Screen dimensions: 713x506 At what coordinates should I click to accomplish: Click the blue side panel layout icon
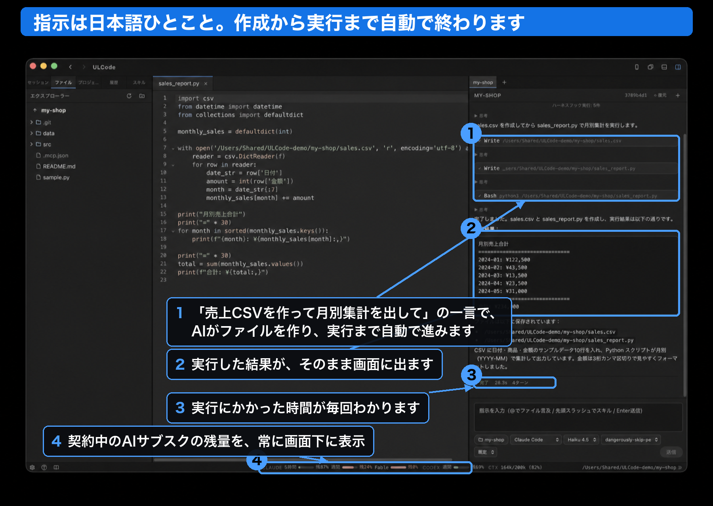(x=678, y=67)
